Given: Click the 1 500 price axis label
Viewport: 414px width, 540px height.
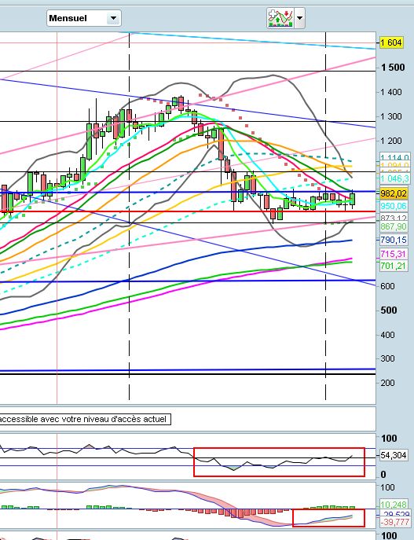Looking at the screenshot, I should (x=393, y=68).
